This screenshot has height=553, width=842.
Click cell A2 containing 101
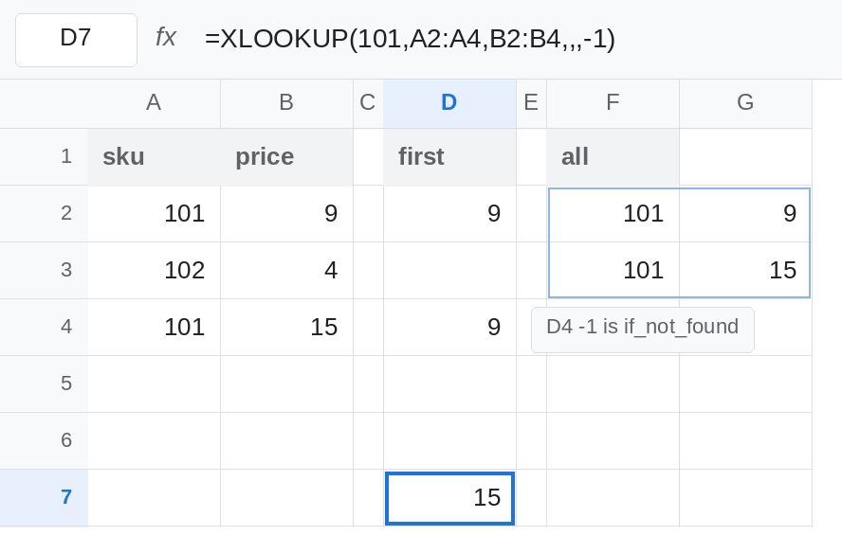click(155, 213)
